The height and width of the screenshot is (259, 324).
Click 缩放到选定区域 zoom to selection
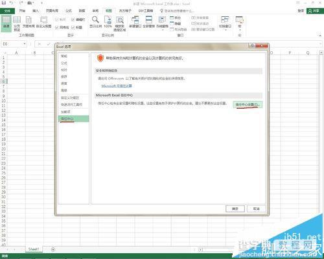pyautogui.click(x=119, y=23)
